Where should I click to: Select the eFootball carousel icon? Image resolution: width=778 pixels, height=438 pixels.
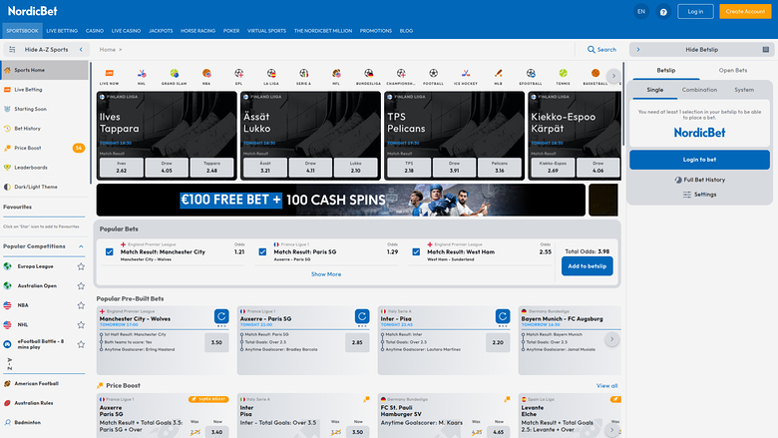531,77
